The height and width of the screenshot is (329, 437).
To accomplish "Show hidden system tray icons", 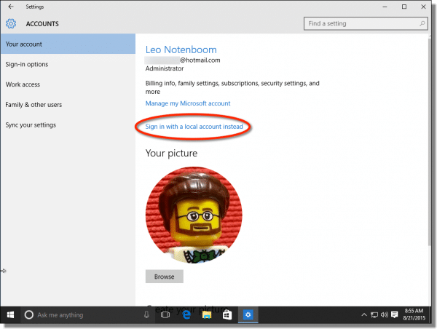I will click(364, 315).
